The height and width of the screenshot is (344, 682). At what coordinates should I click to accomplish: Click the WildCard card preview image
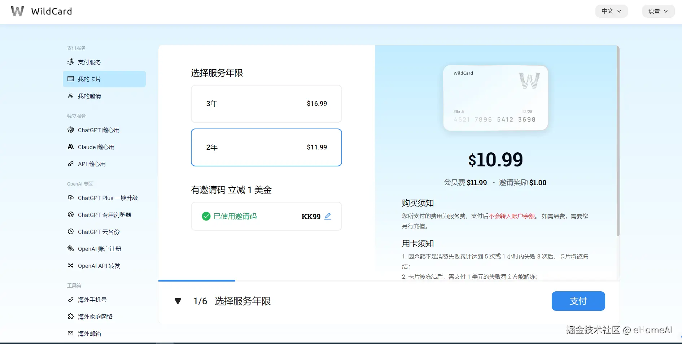coord(495,97)
